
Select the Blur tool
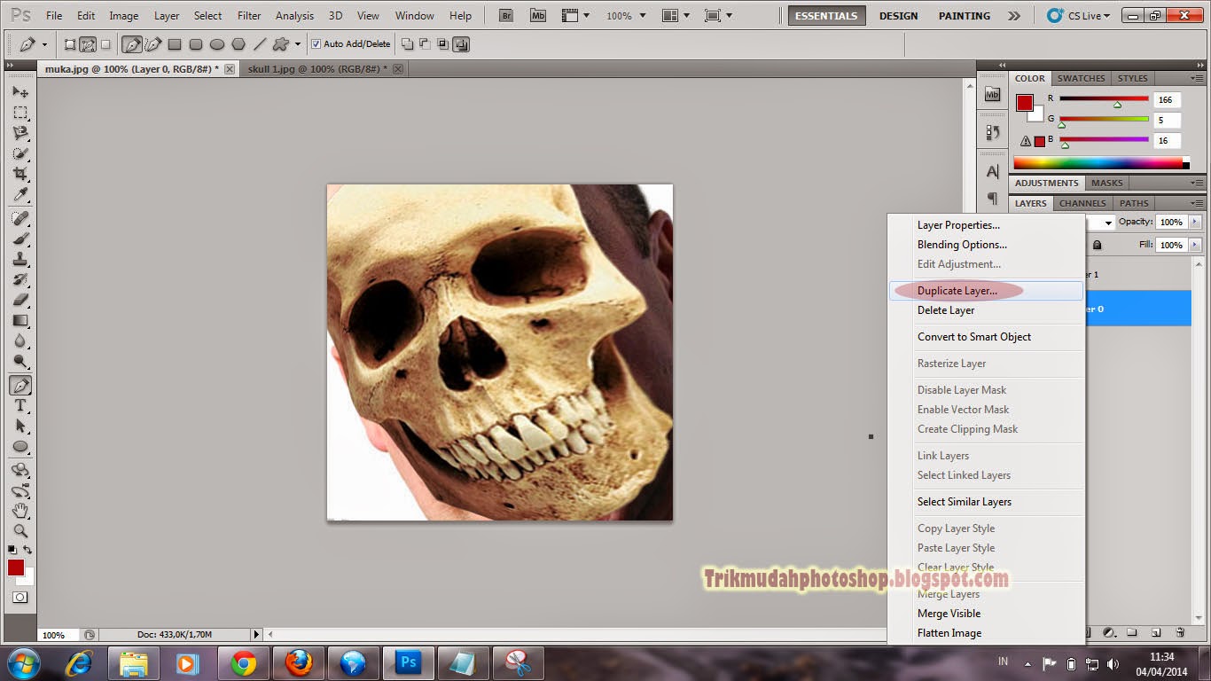(20, 340)
